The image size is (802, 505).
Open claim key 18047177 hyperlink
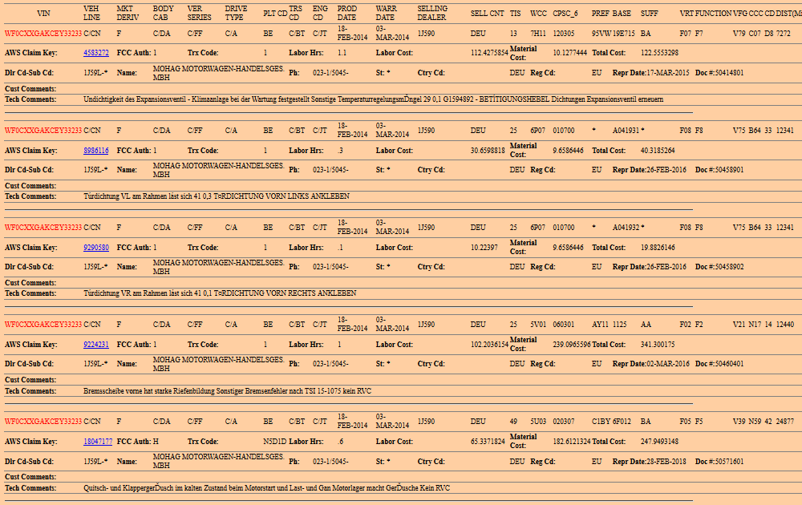pyautogui.click(x=98, y=442)
